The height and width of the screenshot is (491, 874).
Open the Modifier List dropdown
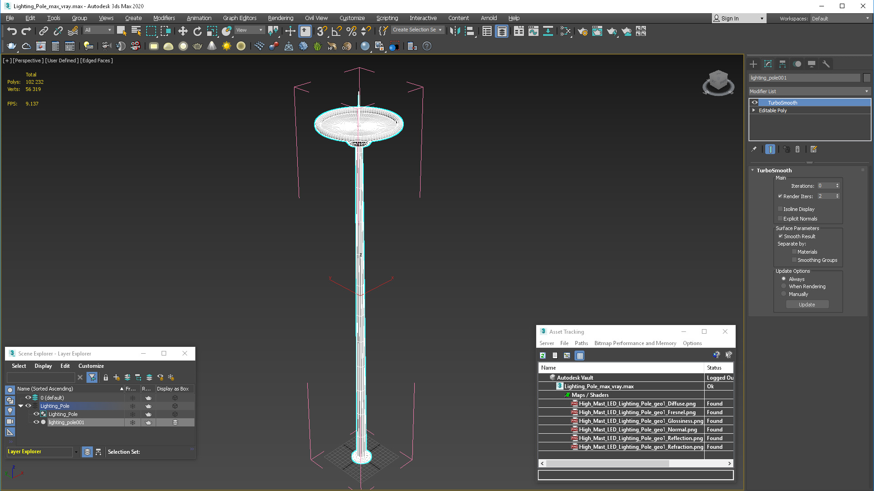[x=809, y=91]
